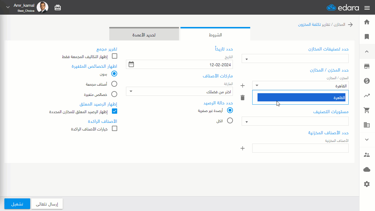The width and height of the screenshot is (375, 211).
Task: Open the people/users sidebar icon
Action: click(x=367, y=155)
